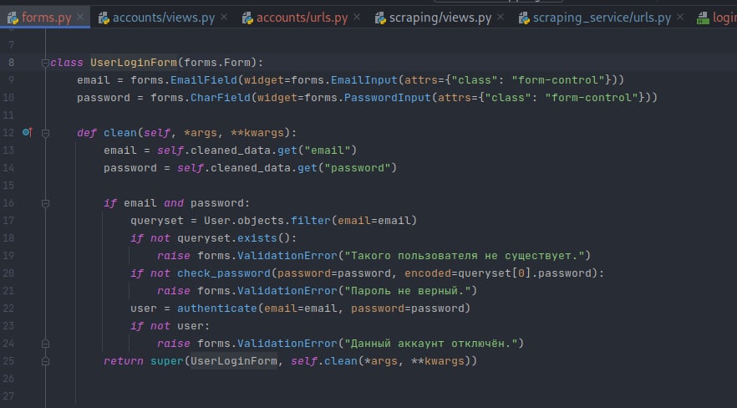This screenshot has width=737, height=408.
Task: Click the "password" string on line 14
Action: [358, 168]
